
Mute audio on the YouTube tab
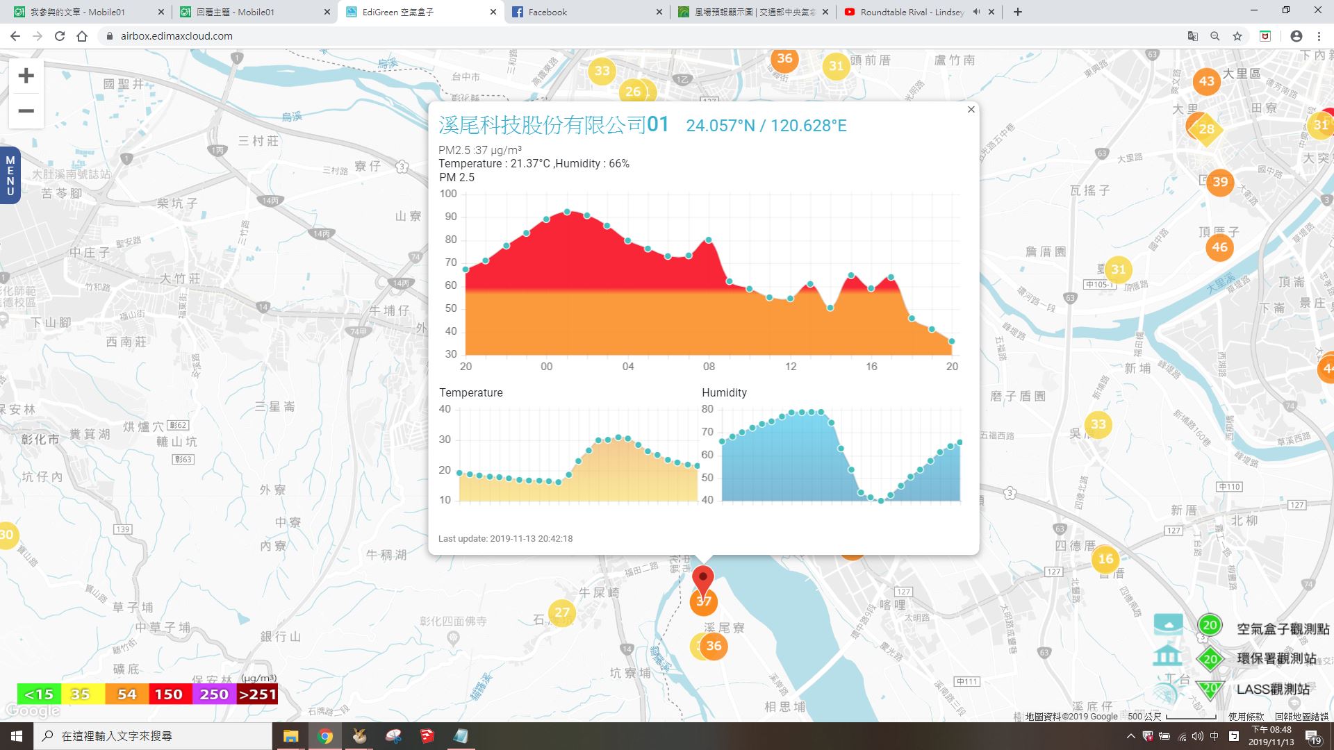coord(976,12)
